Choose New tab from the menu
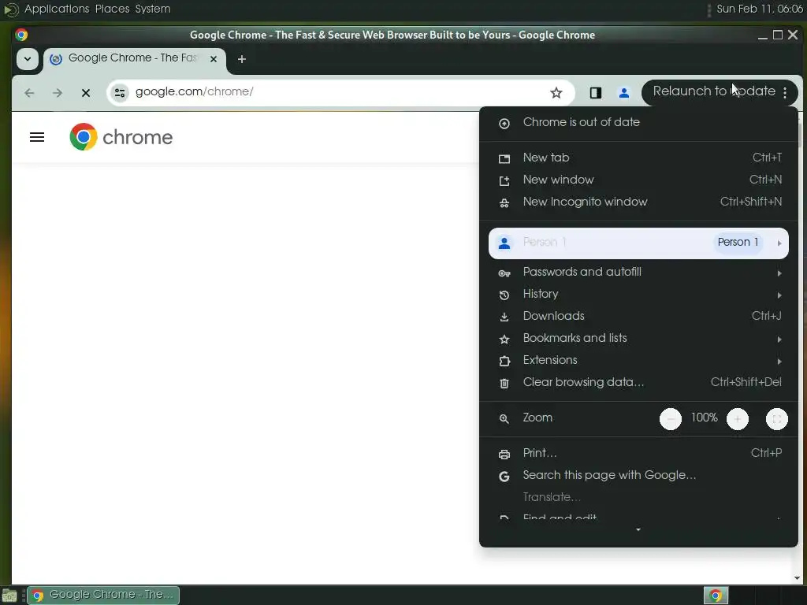 (x=638, y=158)
